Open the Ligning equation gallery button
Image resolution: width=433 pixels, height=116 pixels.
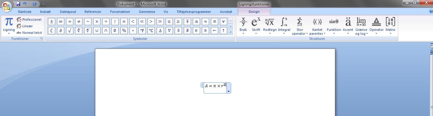coord(9,26)
